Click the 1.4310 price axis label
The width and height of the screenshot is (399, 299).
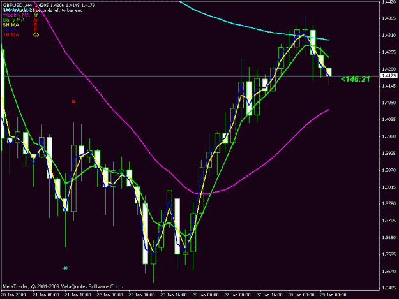[x=389, y=35]
